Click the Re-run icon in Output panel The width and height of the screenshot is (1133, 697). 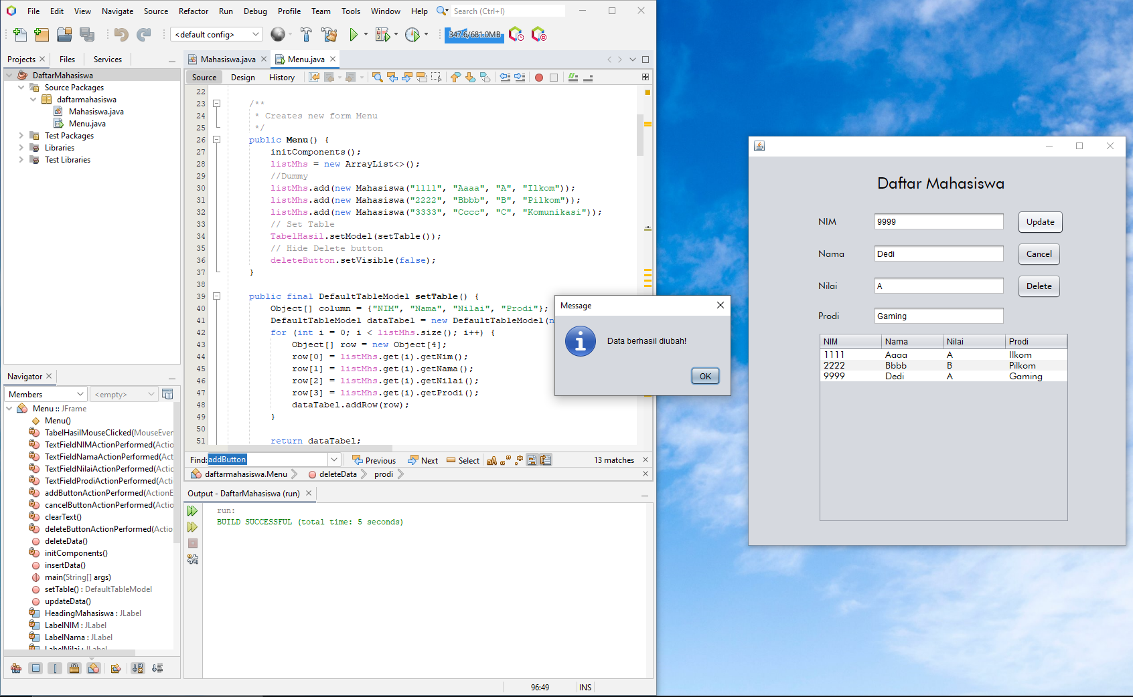(x=193, y=511)
